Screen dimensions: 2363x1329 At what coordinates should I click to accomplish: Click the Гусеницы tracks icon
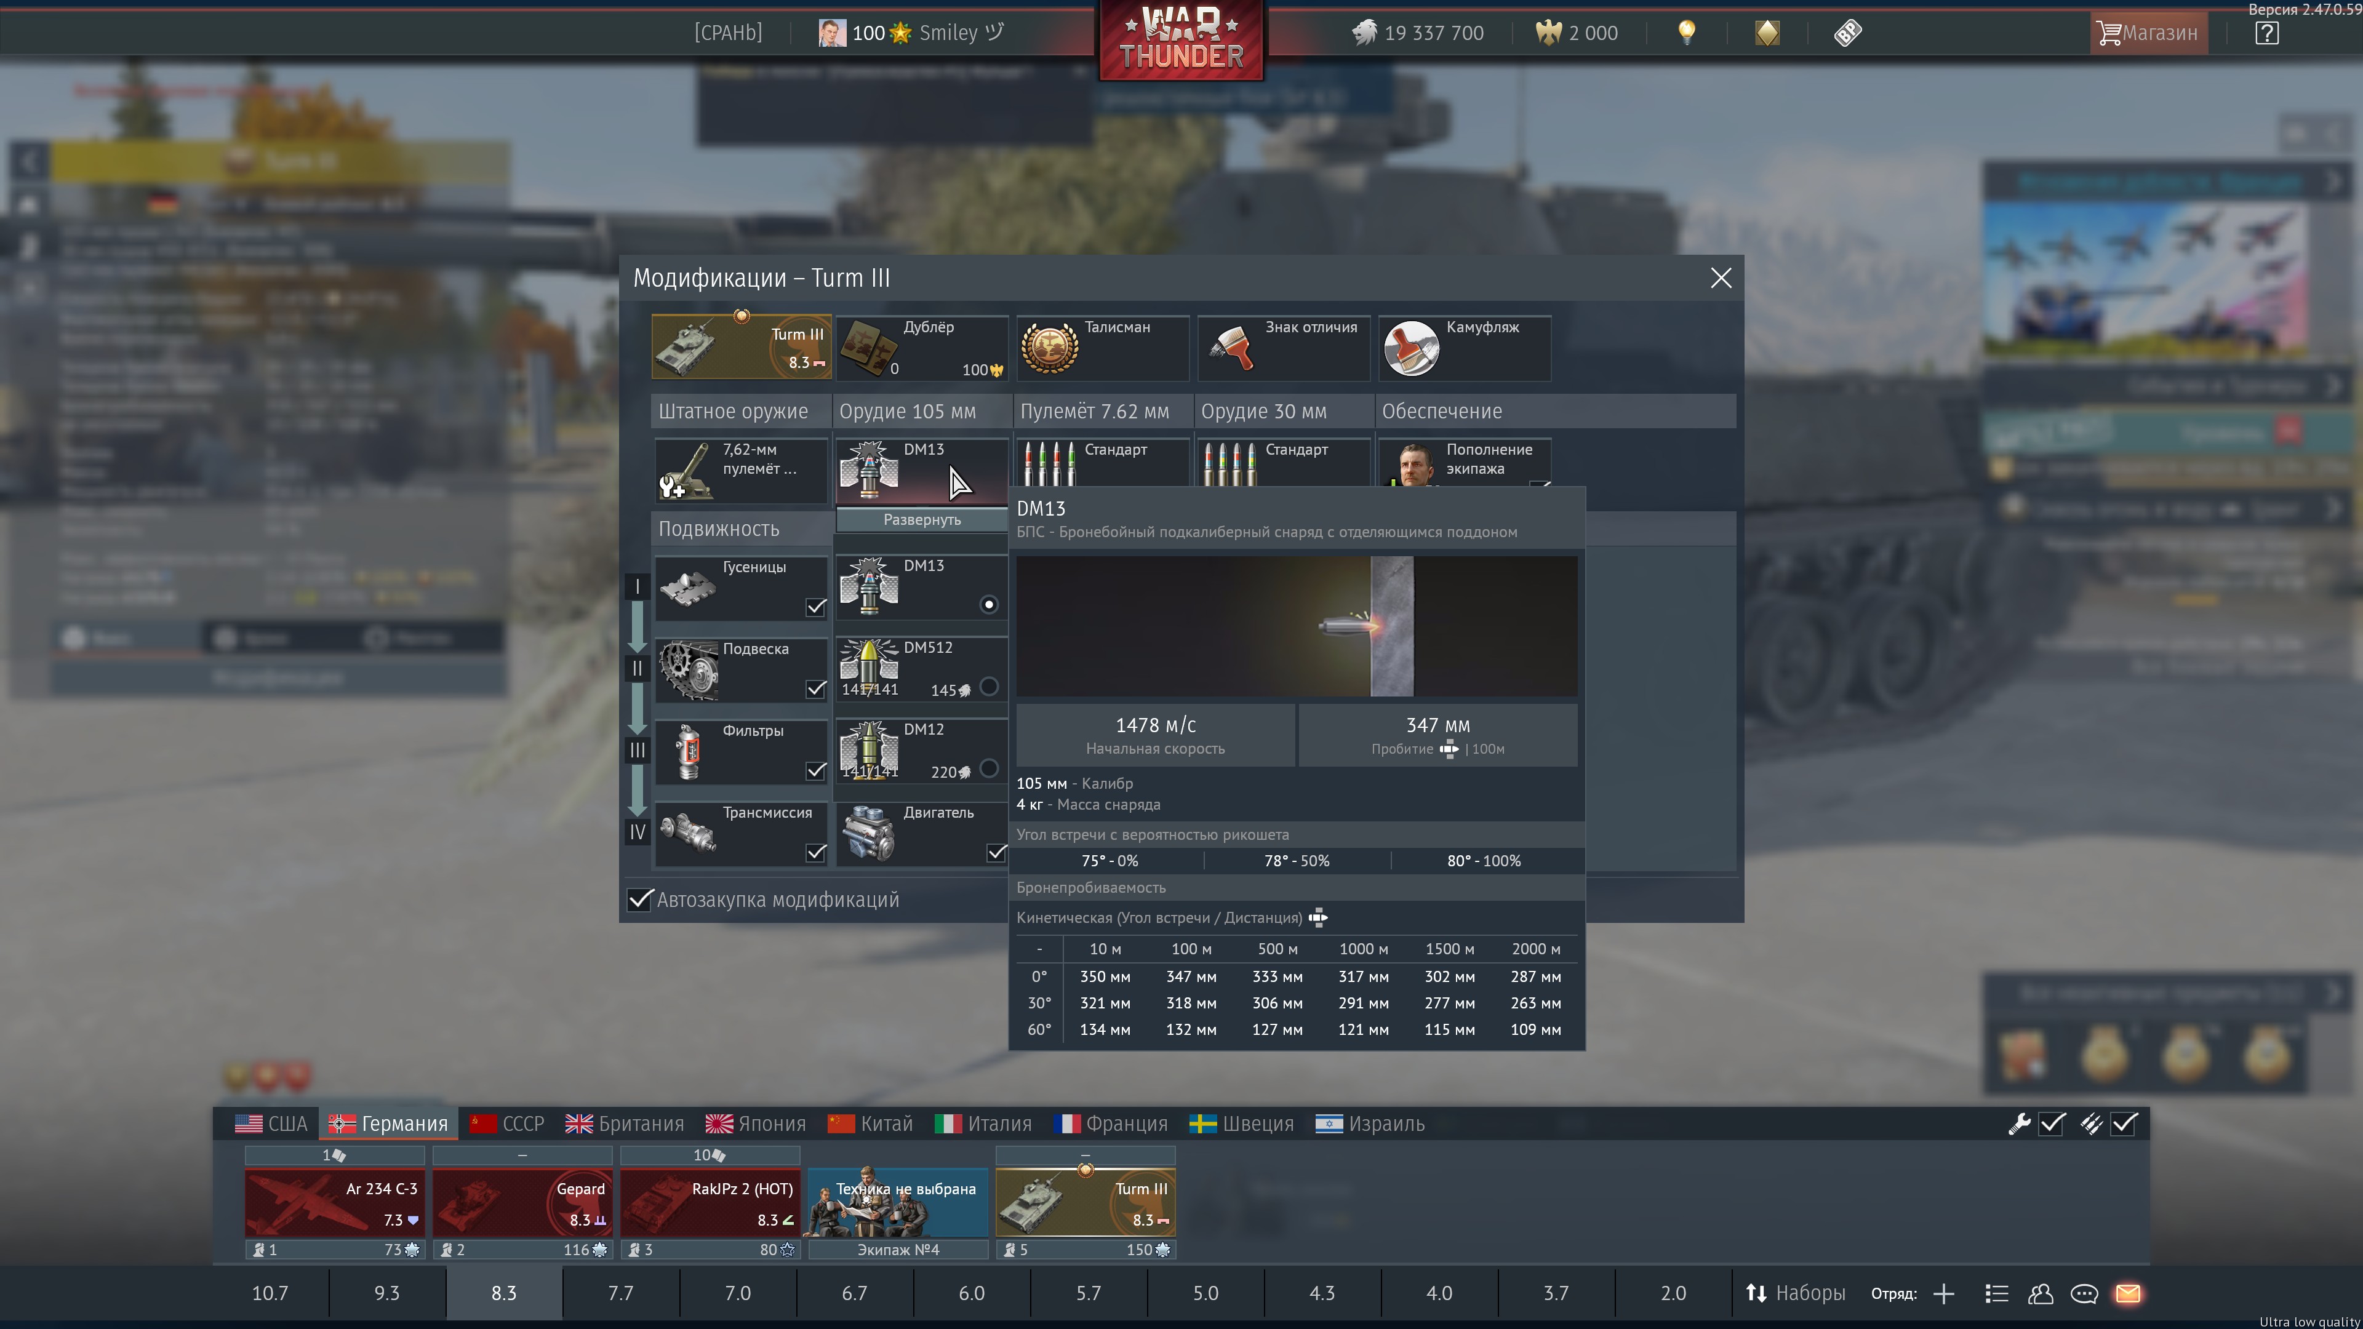click(x=688, y=588)
